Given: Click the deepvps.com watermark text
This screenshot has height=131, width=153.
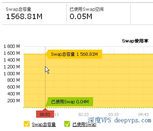Looking at the screenshot, I should tap(133, 120).
